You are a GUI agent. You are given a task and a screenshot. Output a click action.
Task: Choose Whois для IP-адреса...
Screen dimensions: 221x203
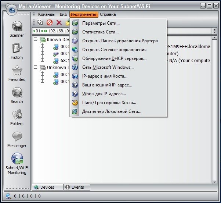(118, 94)
